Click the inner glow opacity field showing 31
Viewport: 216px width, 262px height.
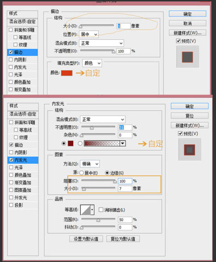coord(125,128)
